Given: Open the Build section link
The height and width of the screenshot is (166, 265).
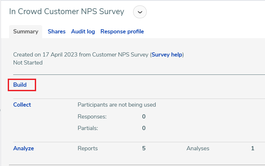Looking at the screenshot, I should pyautogui.click(x=20, y=85).
